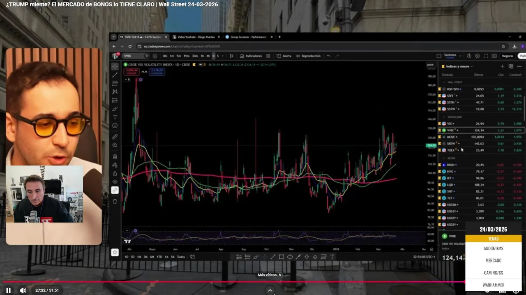This screenshot has width=526, height=295.
Task: Switch to the Video YouTube Diego Puertas tab
Action: tap(196, 37)
